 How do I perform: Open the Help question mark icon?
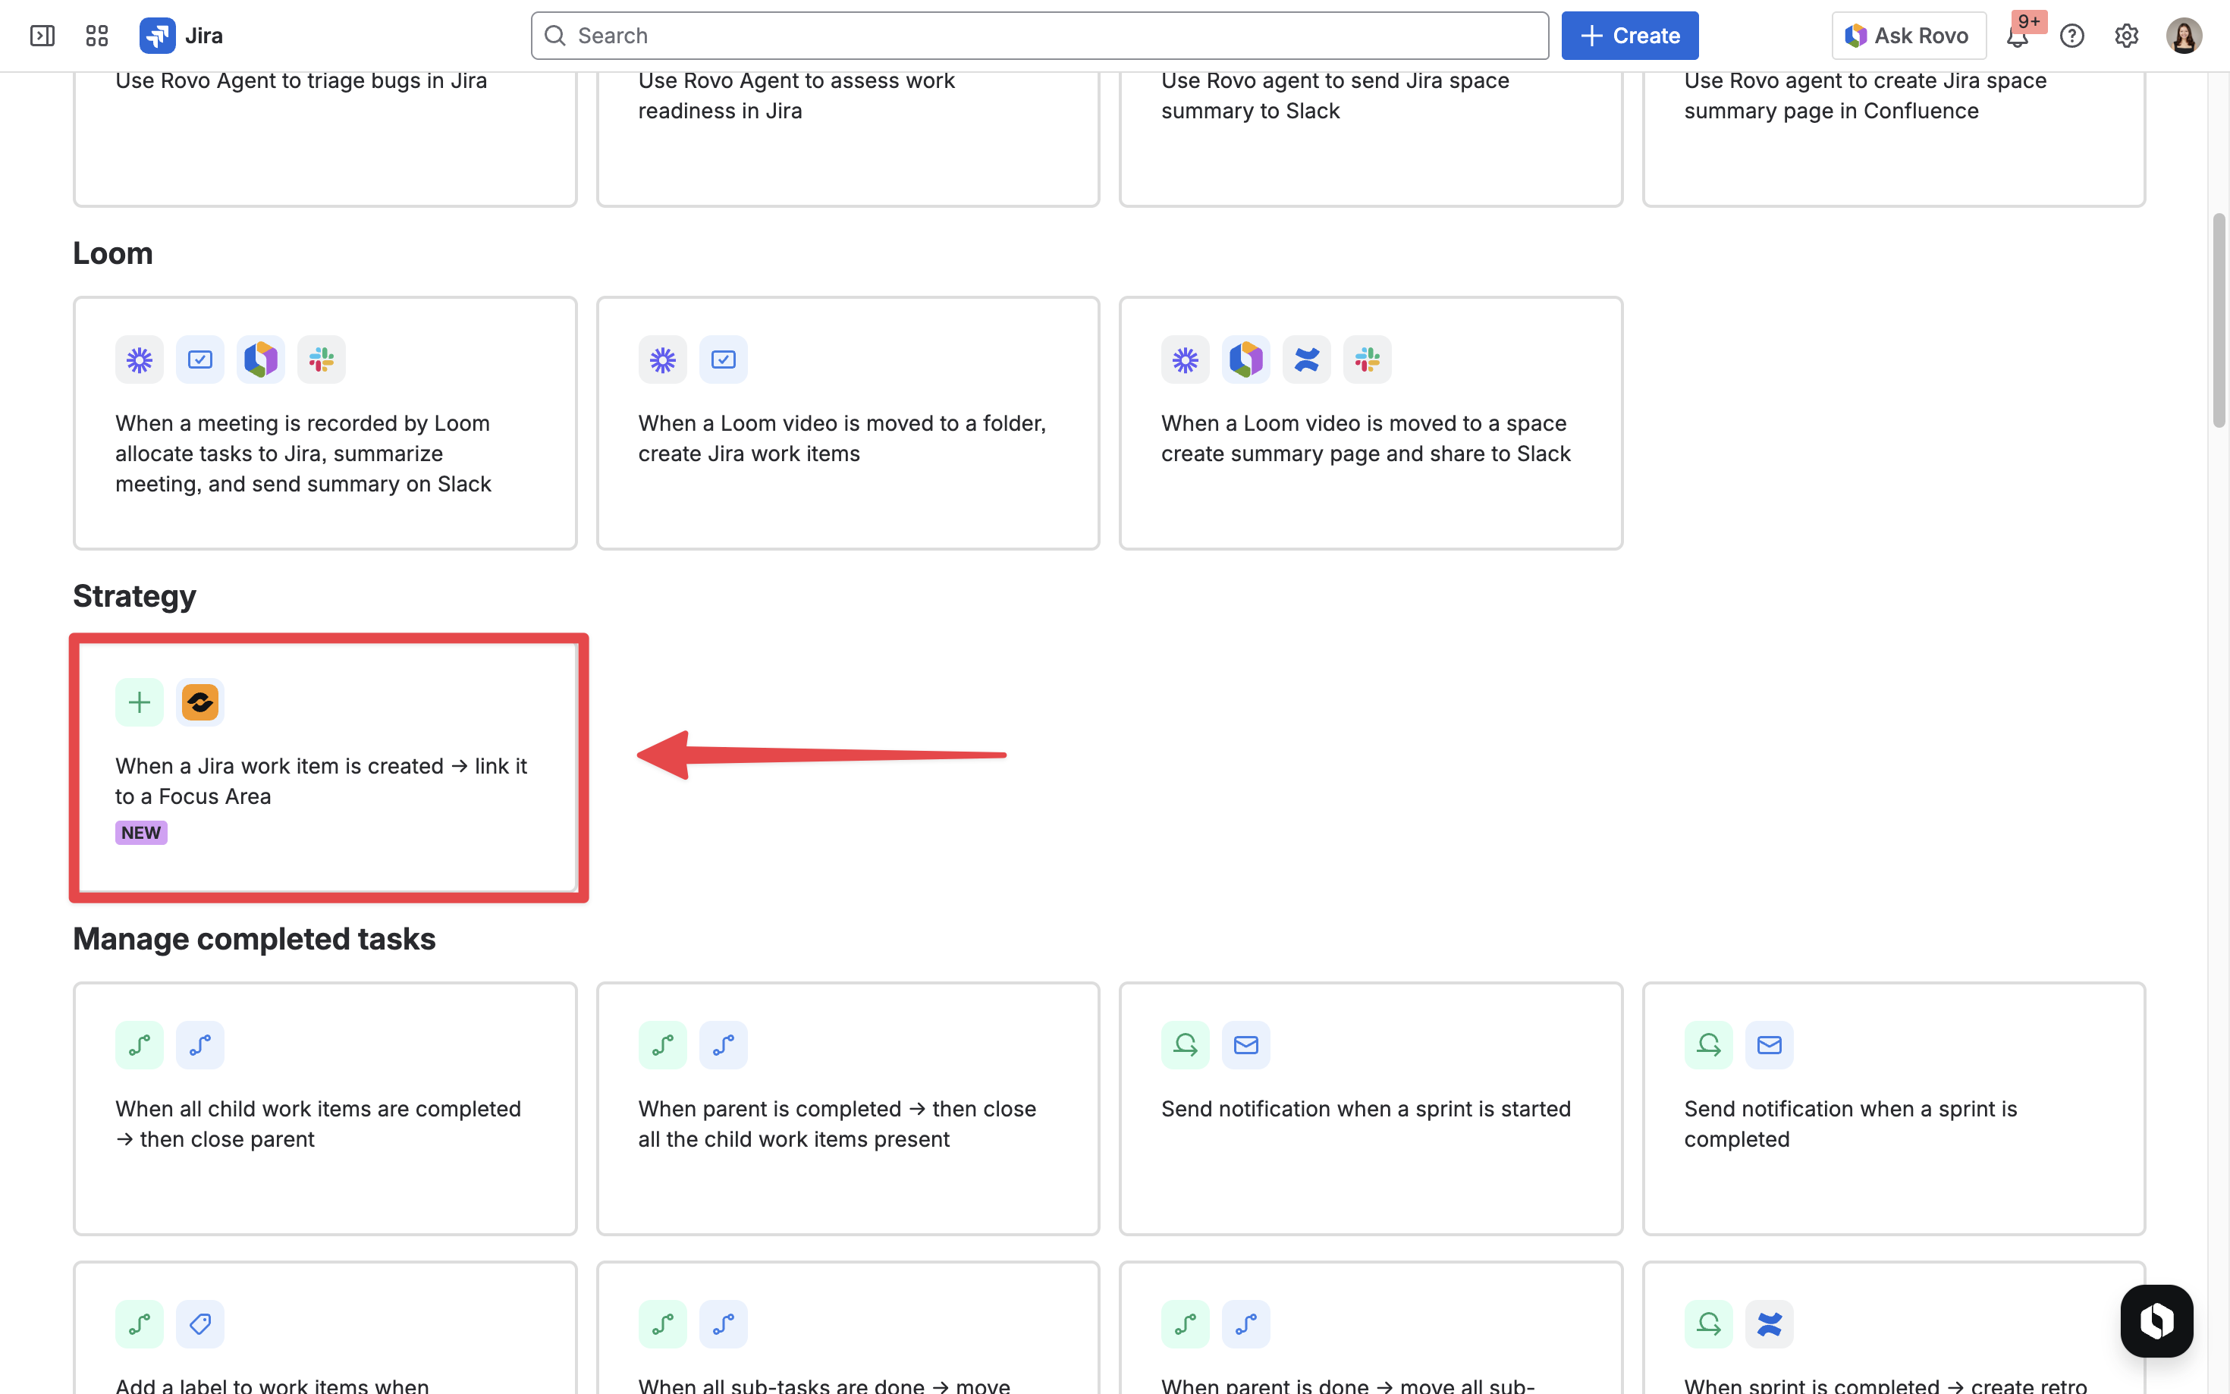coord(2071,36)
